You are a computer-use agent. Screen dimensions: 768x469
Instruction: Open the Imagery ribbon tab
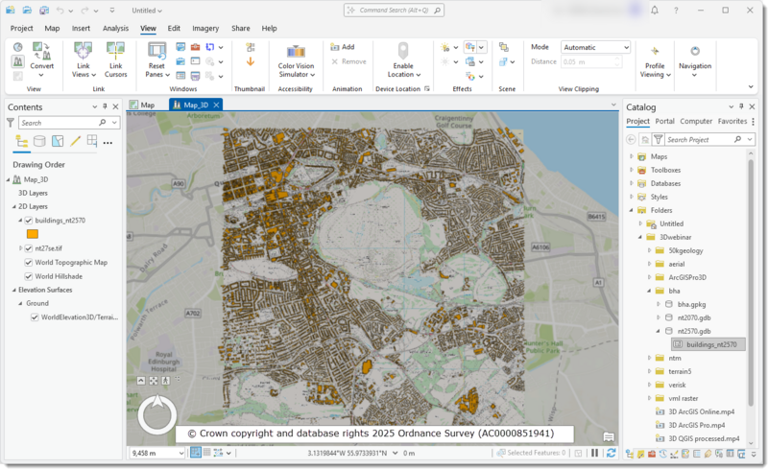tap(205, 29)
